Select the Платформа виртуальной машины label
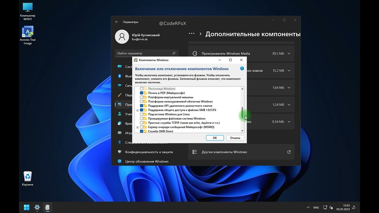This screenshot has height=213, width=379. click(x=171, y=97)
